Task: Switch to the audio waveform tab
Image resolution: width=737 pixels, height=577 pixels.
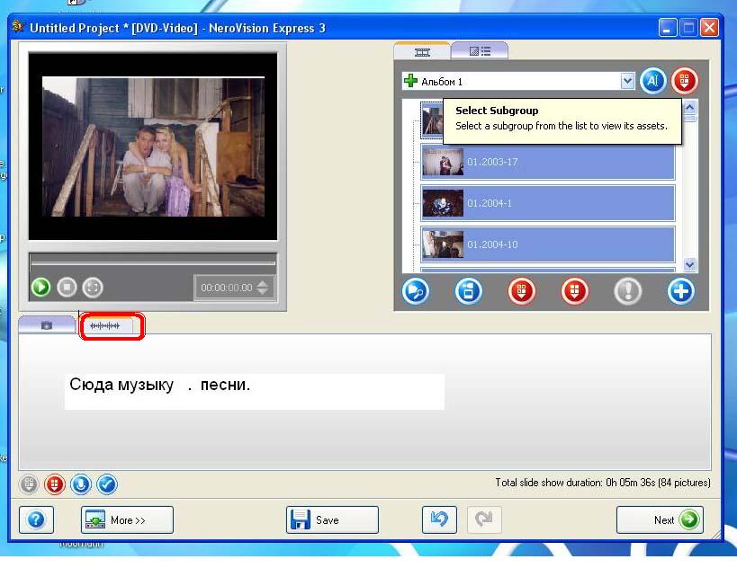Action: [105, 325]
